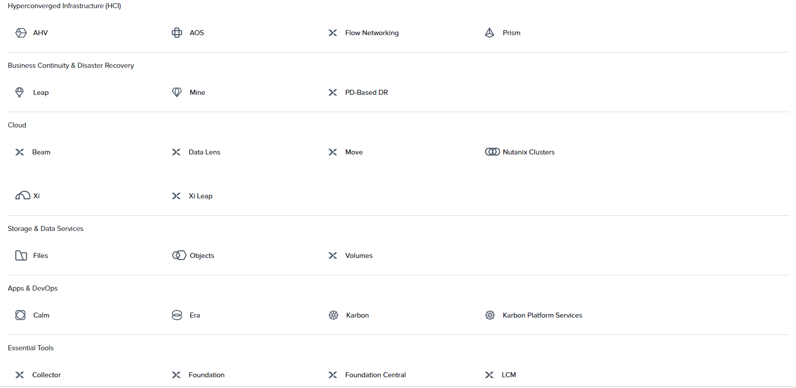Select the Karbon Platform Services icon

(490, 315)
